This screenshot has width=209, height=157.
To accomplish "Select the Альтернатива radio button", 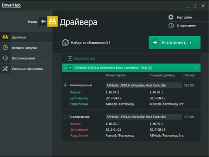I will 65,116.
